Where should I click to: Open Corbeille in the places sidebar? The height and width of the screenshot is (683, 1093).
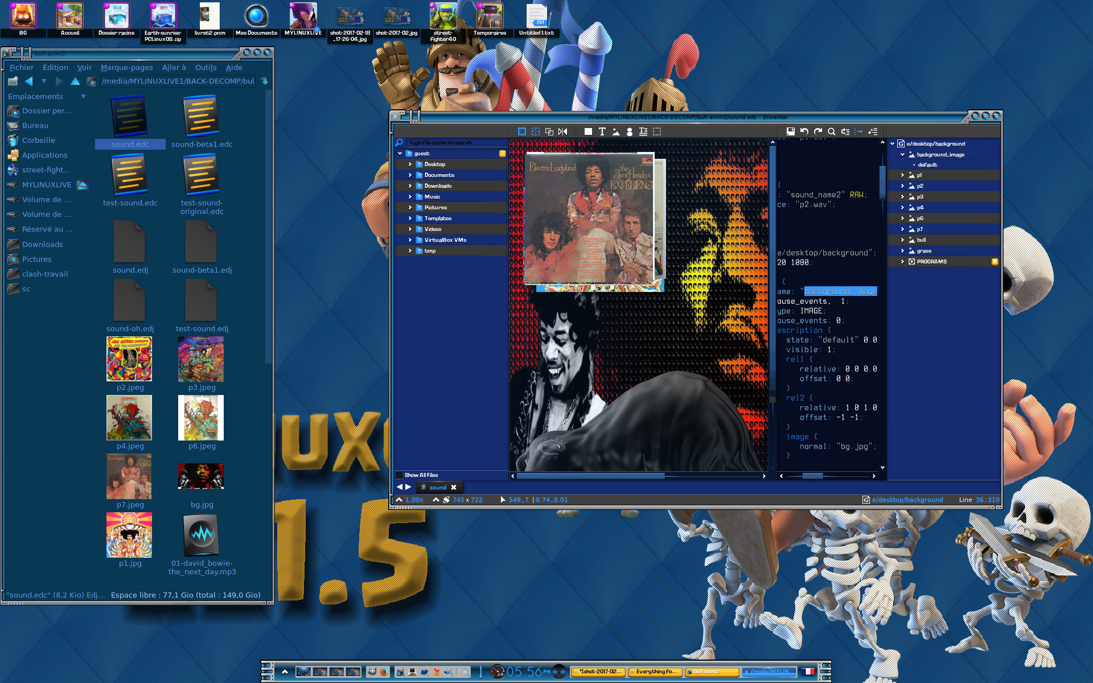coord(39,140)
